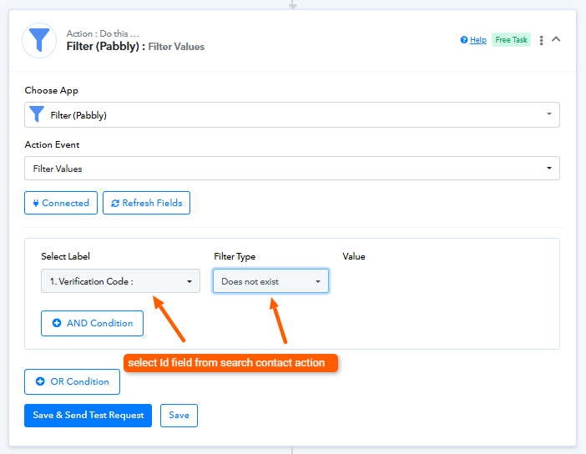Open the Help link

(x=477, y=40)
